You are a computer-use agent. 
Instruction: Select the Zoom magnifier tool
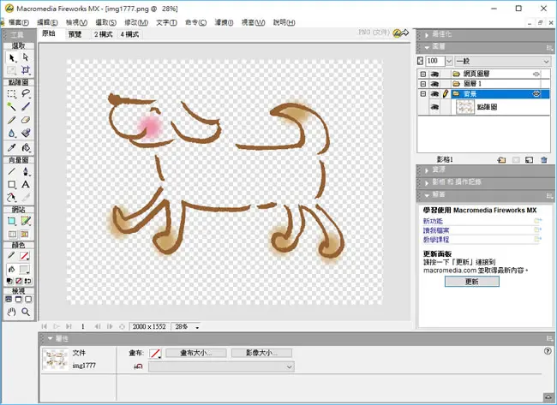pos(25,312)
